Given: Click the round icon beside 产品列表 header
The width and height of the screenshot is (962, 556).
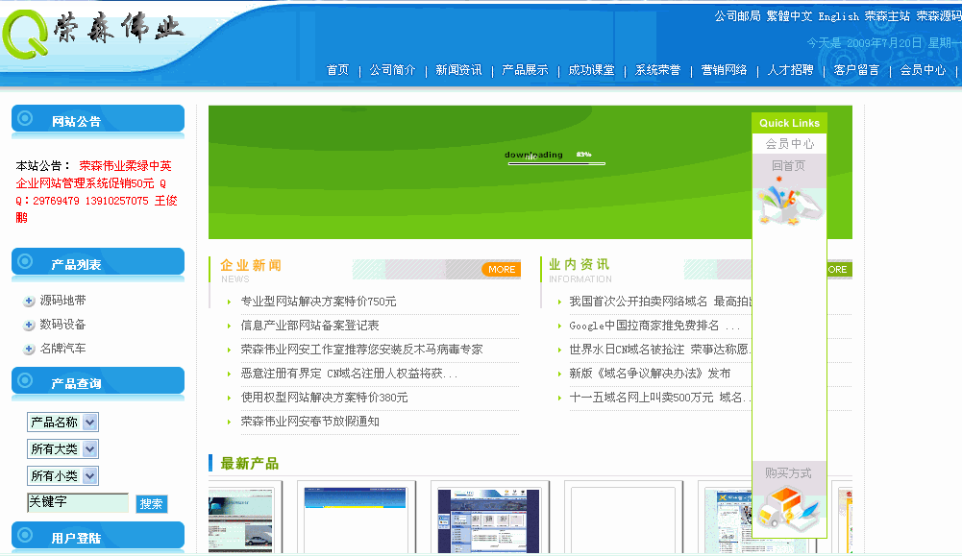Looking at the screenshot, I should [x=26, y=263].
